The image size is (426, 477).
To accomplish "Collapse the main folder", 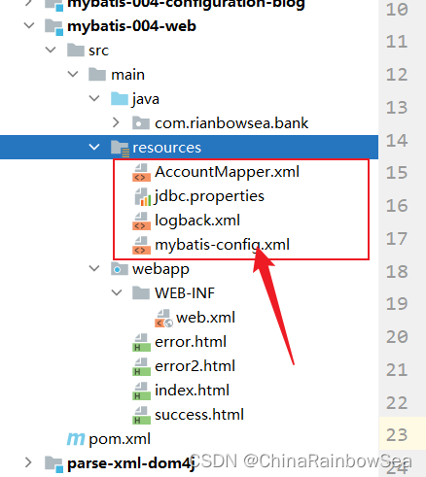I will (x=73, y=75).
